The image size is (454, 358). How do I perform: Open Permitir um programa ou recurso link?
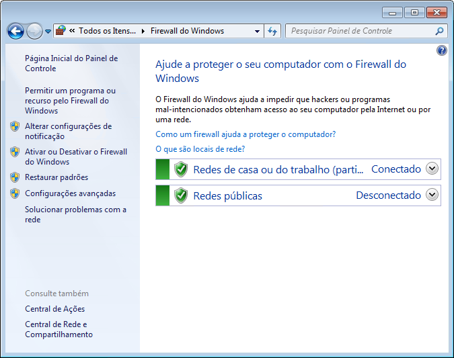(71, 101)
